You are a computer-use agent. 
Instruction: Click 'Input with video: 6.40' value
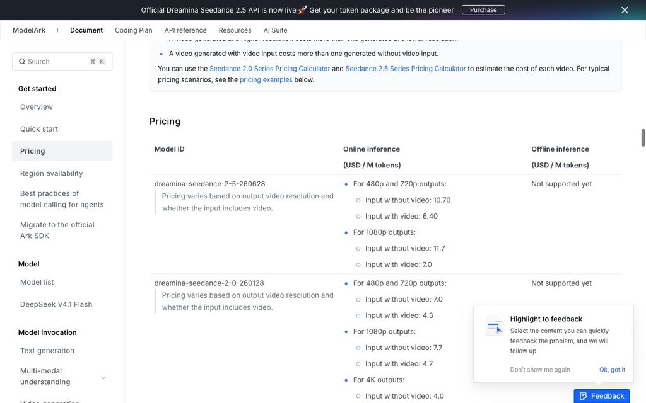pyautogui.click(x=401, y=217)
